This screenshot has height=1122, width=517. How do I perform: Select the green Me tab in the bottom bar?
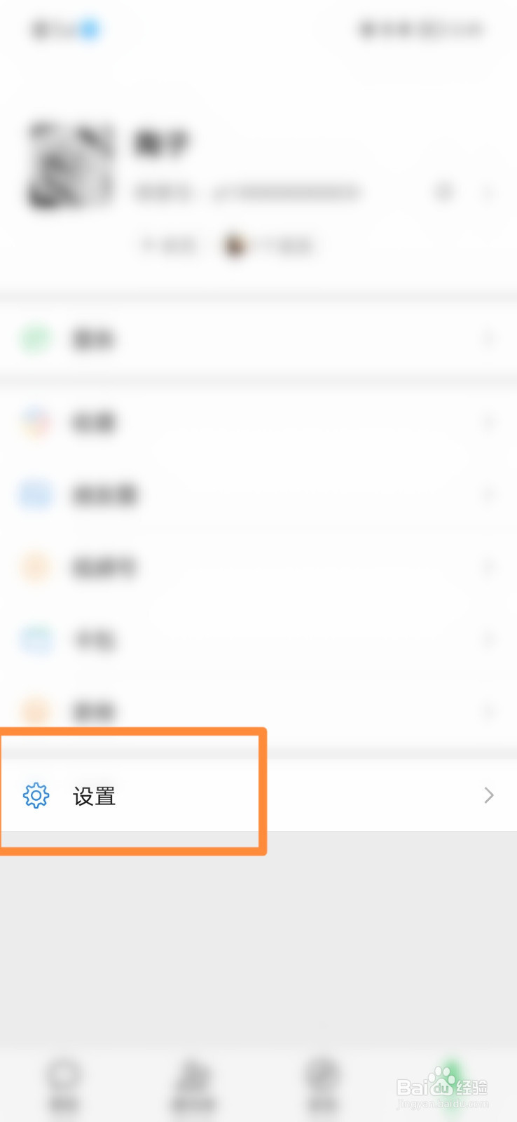pos(453,1084)
